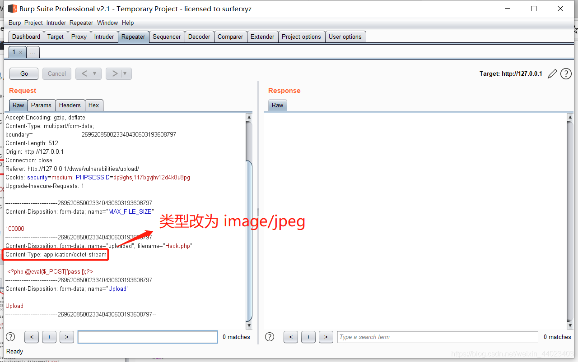Switch to the Comparer tab

[x=230, y=37]
